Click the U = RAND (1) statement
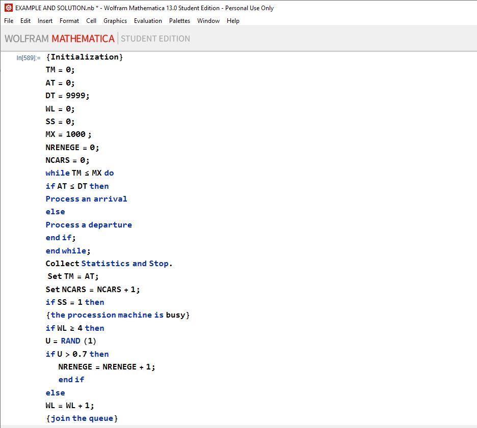Screen dimensions: 477x428 pos(70,341)
